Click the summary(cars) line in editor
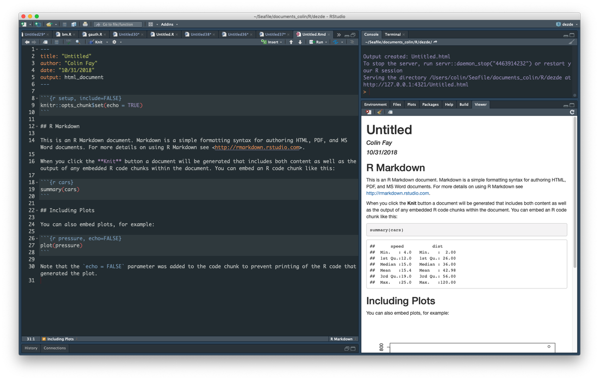The height and width of the screenshot is (380, 599). [x=60, y=189]
